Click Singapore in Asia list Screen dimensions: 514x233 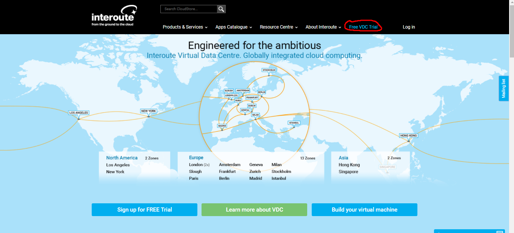348,172
